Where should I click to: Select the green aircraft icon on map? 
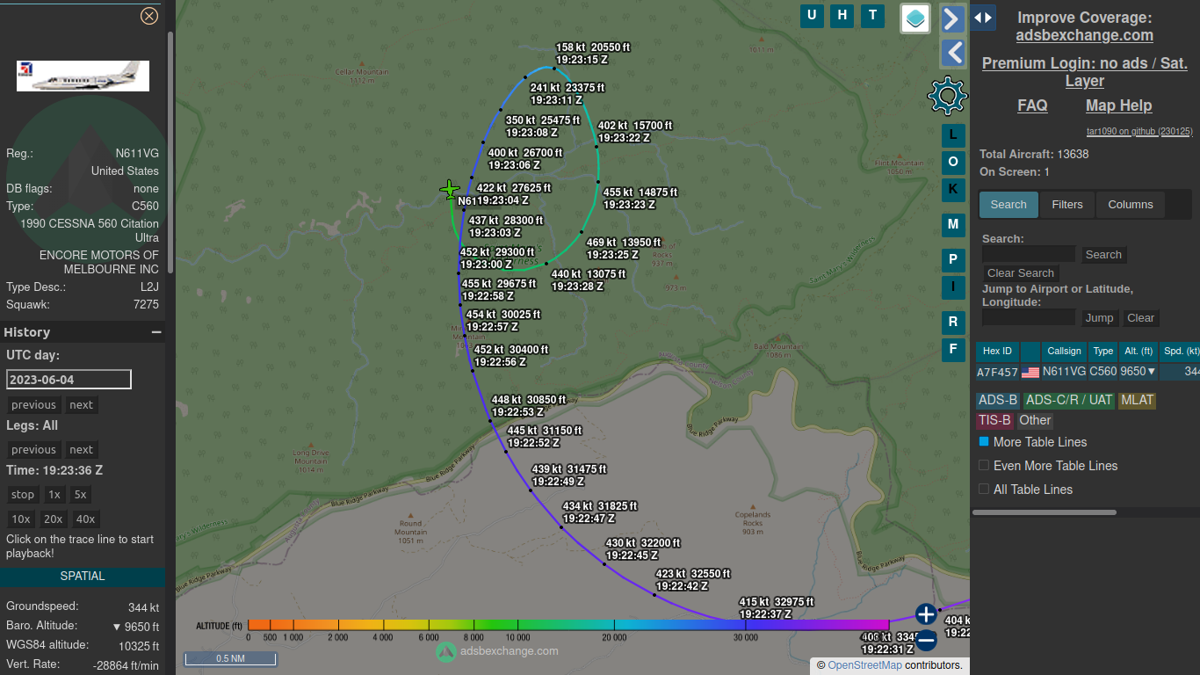[x=450, y=189]
